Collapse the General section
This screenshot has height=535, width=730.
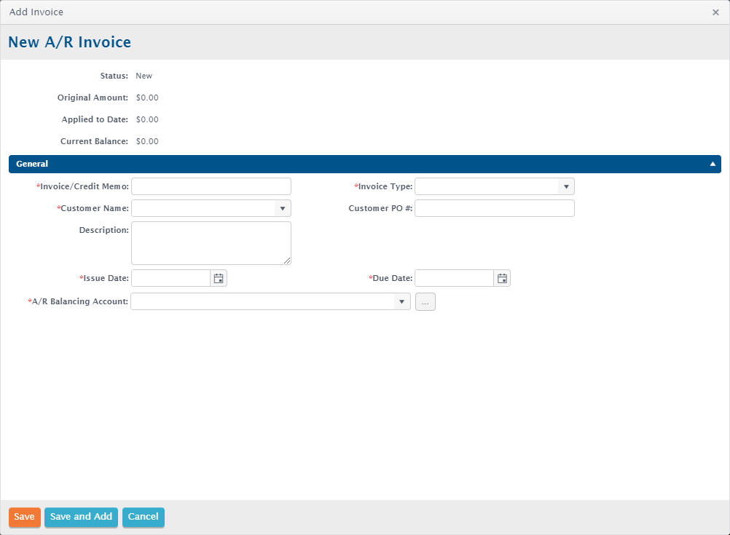tap(713, 164)
